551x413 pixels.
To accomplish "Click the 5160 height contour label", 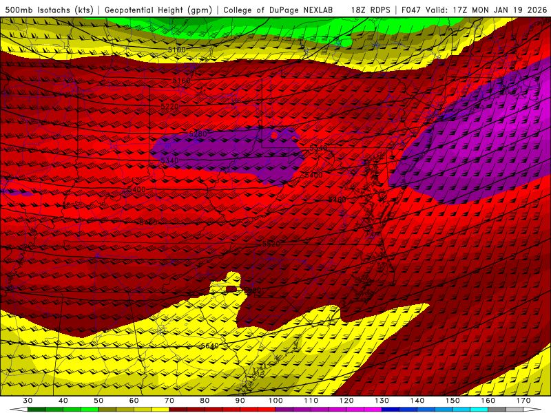I will point(181,81).
